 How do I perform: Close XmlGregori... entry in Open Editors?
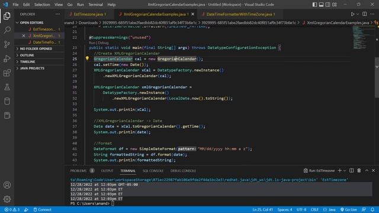(24, 35)
